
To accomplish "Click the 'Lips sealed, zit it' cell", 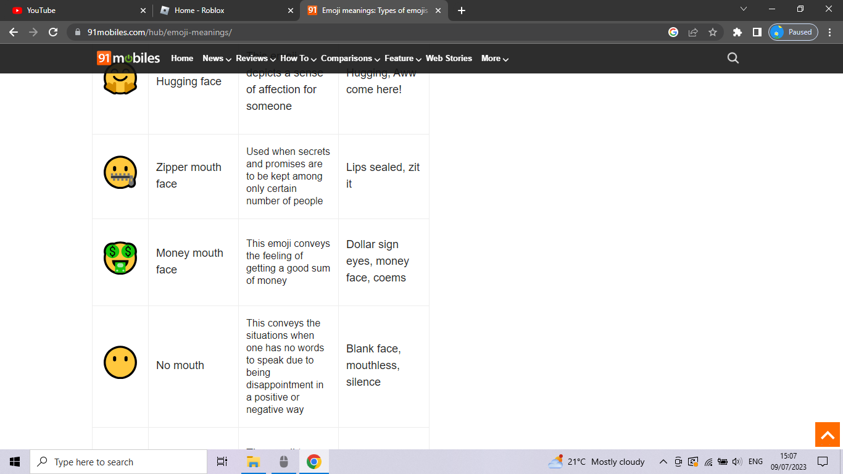I will (x=383, y=176).
